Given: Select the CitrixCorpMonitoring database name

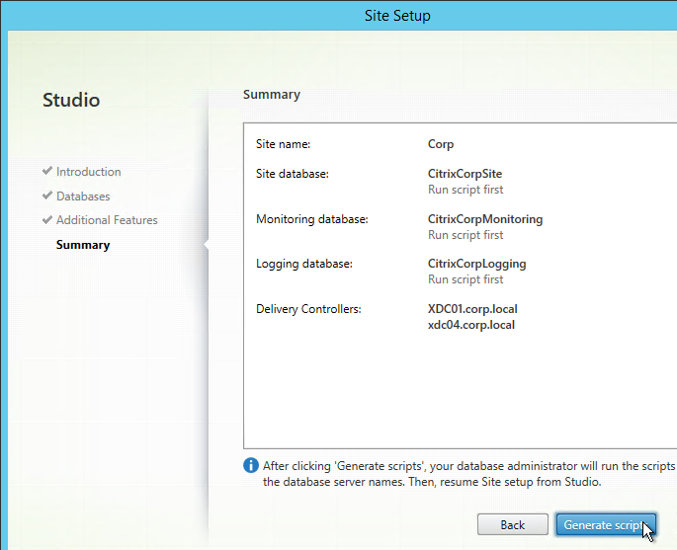Looking at the screenshot, I should click(485, 219).
